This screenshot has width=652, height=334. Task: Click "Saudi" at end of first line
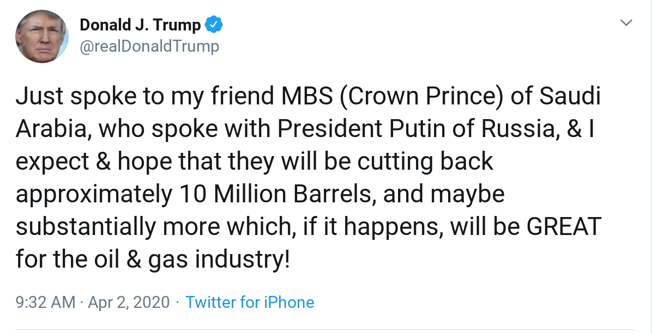(570, 96)
